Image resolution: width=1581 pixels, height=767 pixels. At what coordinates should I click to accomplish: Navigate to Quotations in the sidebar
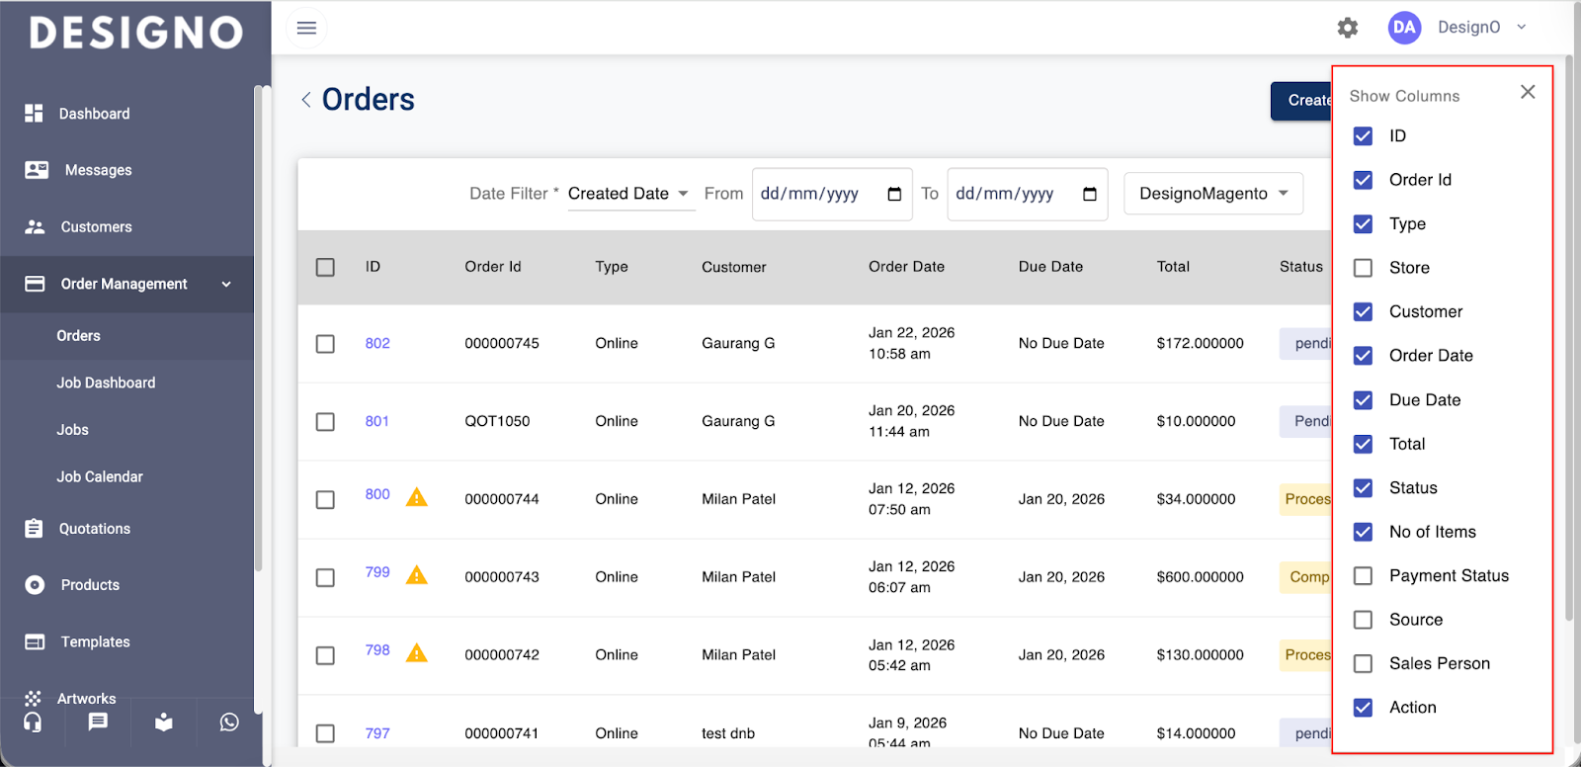tap(94, 529)
